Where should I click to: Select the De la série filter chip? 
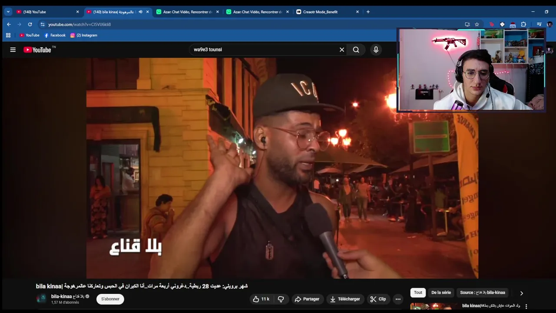click(x=441, y=293)
